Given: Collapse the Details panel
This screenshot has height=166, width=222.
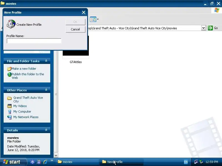Looking at the screenshot, I should point(46,130).
